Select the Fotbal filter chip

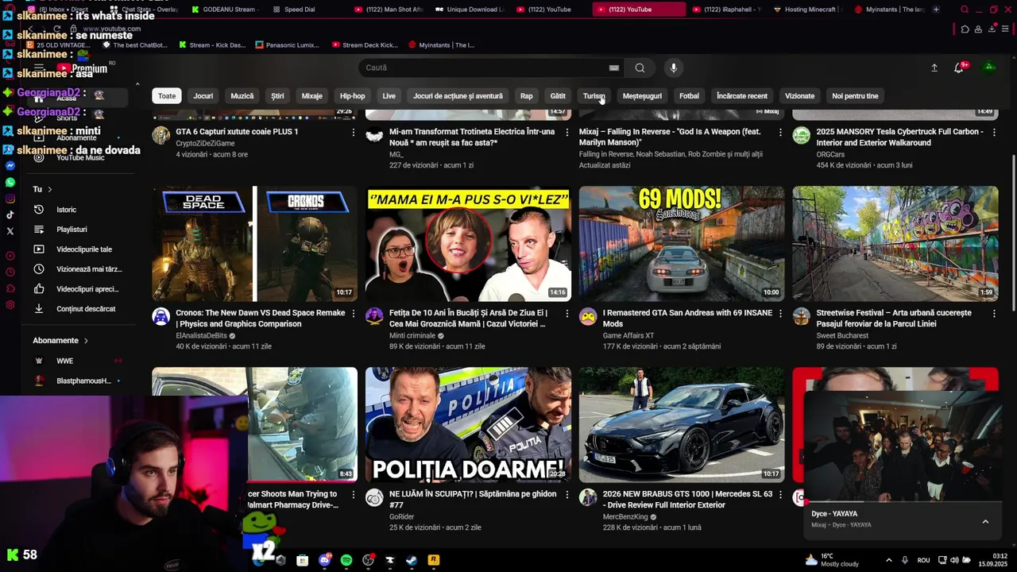click(x=689, y=96)
